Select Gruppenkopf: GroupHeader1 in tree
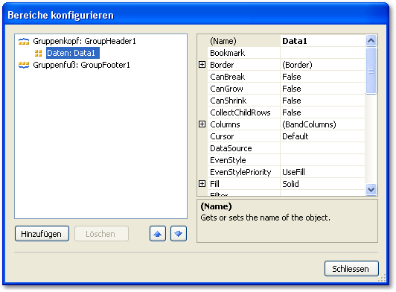Viewport: 396px width, 292px height. pos(84,41)
